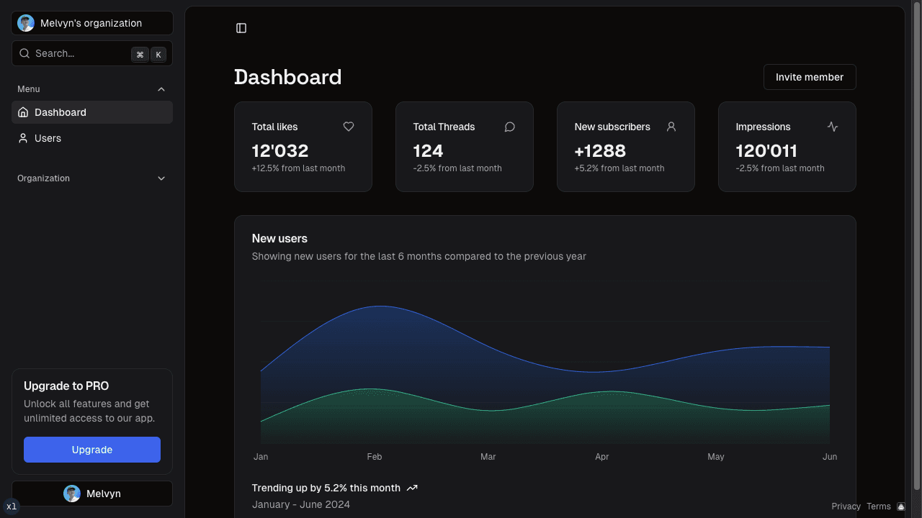The width and height of the screenshot is (922, 518).
Task: Click the user icon on New subscribers card
Action: (x=671, y=127)
